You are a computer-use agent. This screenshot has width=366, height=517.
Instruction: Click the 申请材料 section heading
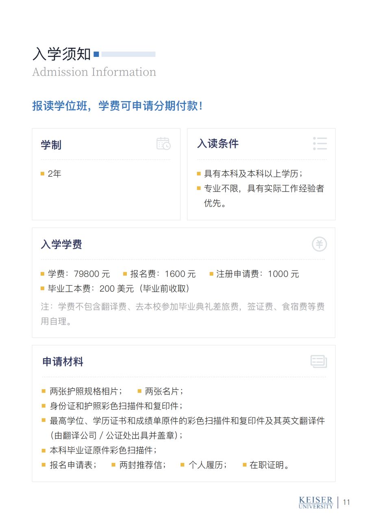[63, 361]
